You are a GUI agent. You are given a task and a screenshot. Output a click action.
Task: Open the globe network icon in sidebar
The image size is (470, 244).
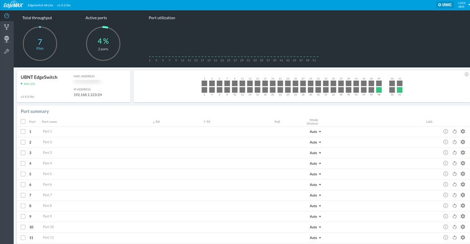point(6,39)
